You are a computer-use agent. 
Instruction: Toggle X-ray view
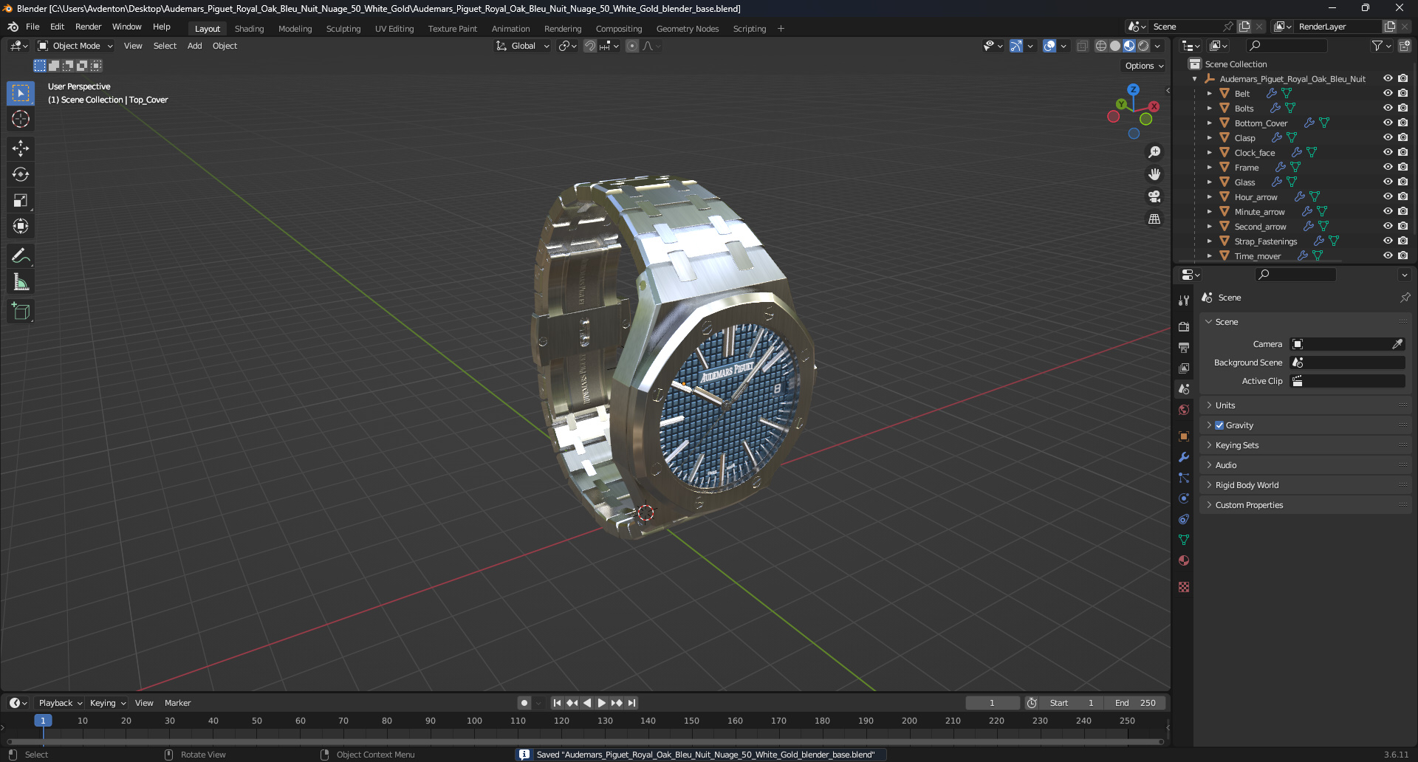[x=1082, y=46]
